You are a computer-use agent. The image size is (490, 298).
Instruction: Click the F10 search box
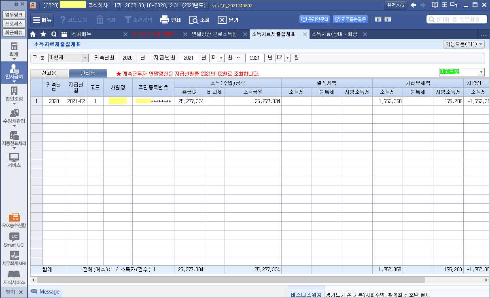456,19
